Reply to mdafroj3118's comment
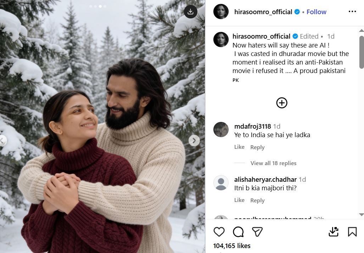The width and height of the screenshot is (364, 253). pyautogui.click(x=257, y=147)
